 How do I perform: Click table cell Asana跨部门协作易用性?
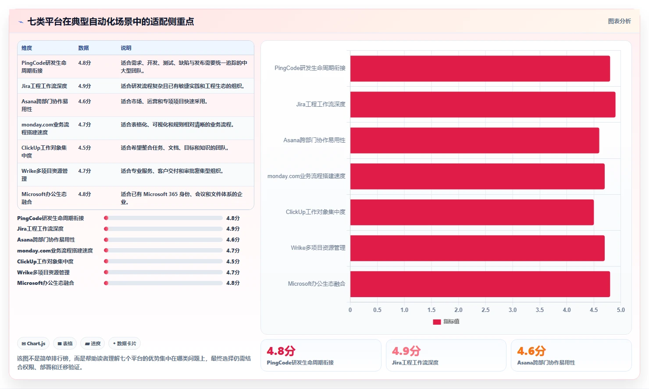(x=45, y=105)
